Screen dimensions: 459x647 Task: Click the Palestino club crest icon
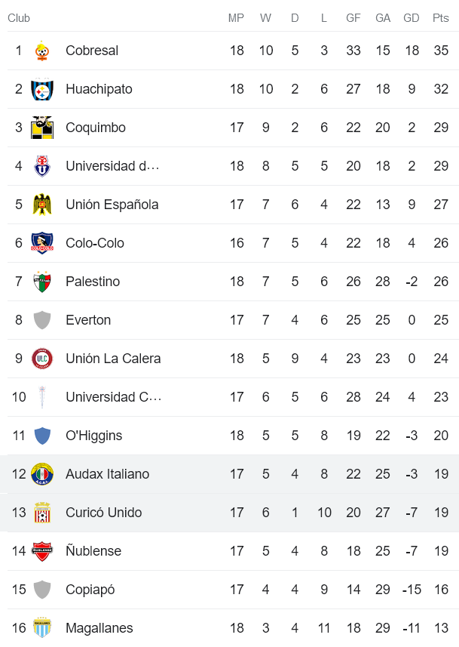tap(42, 282)
